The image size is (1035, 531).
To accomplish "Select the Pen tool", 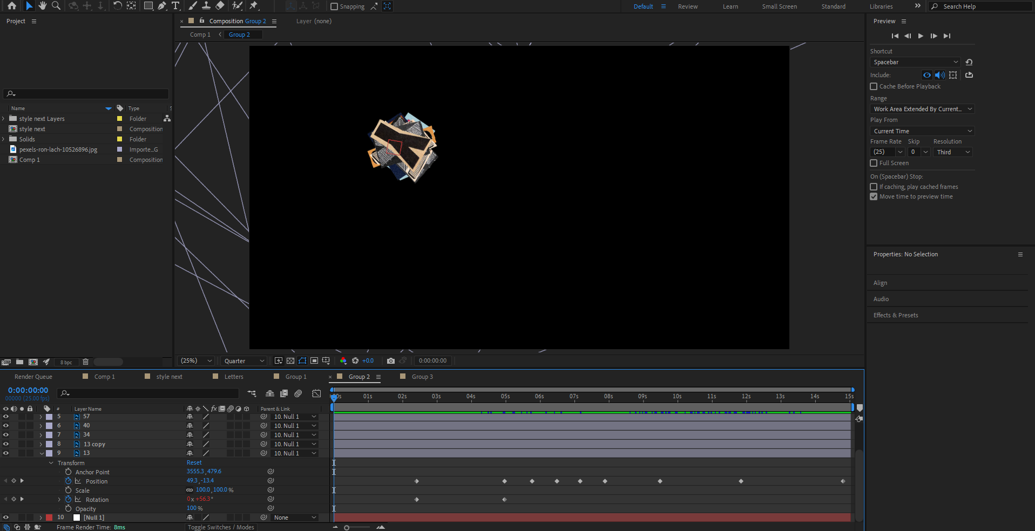I will click(162, 6).
